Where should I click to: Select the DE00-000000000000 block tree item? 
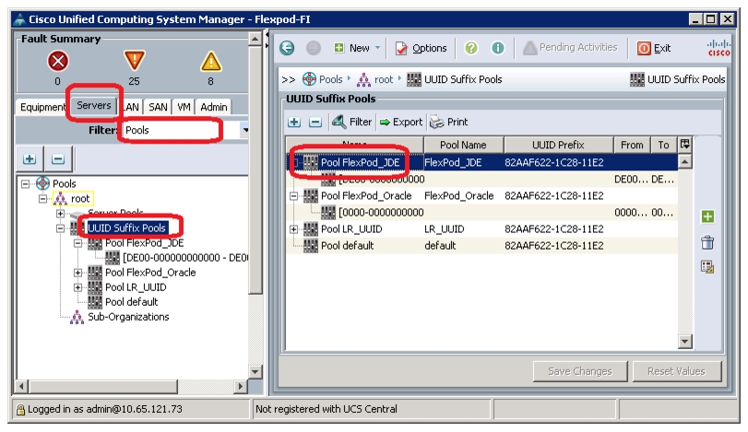[x=176, y=258]
